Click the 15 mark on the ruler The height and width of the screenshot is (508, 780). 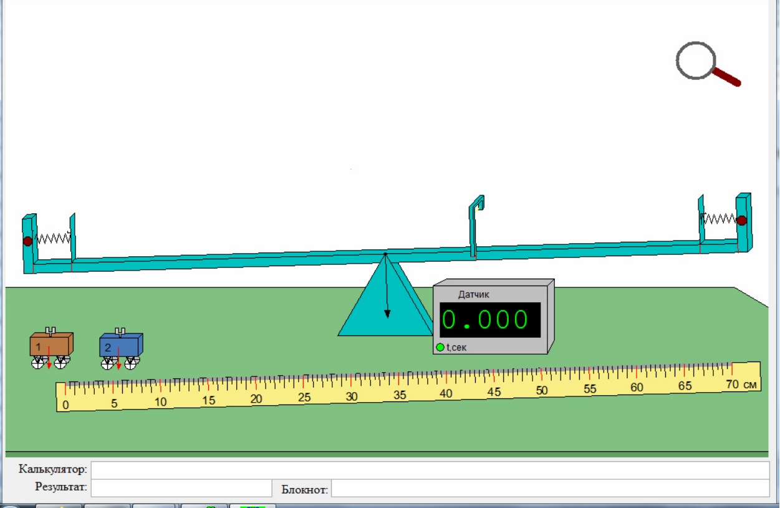tap(209, 401)
